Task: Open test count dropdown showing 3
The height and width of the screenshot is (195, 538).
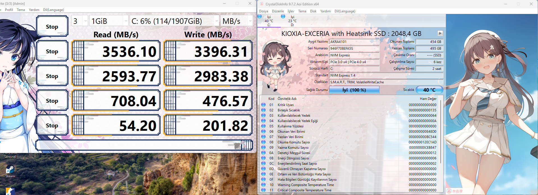Action: pyautogui.click(x=80, y=21)
